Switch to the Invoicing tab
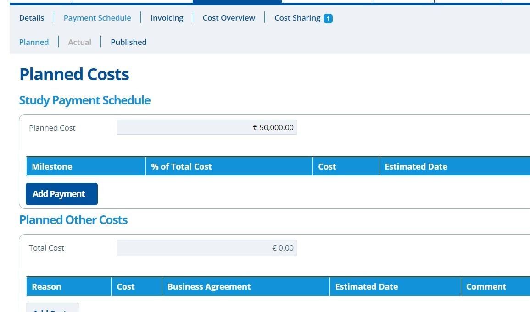The width and height of the screenshot is (530, 312). tap(167, 18)
